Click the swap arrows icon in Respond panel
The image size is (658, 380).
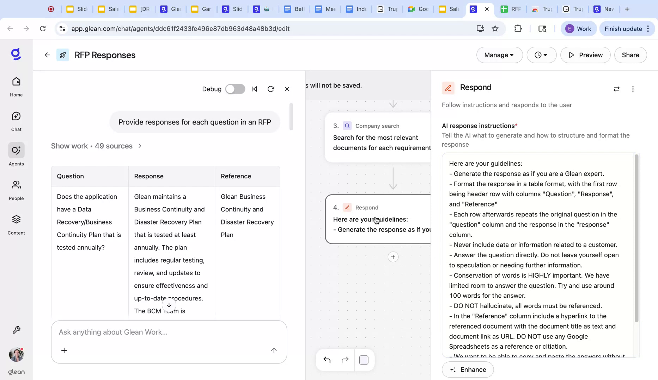tap(616, 89)
